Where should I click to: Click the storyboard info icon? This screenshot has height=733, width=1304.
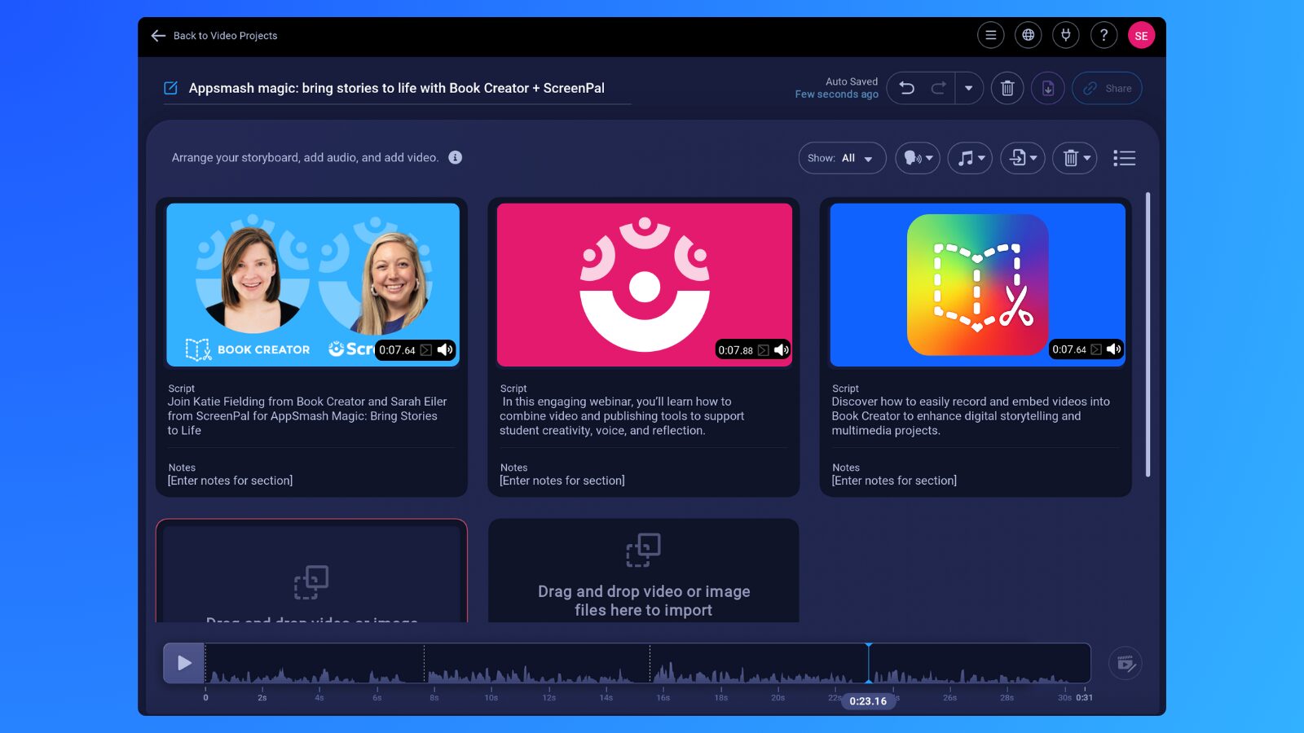[456, 157]
